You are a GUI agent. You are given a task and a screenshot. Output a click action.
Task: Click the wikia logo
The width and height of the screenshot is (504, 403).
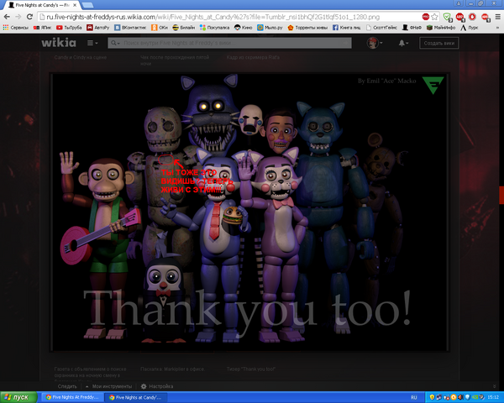[x=59, y=43]
